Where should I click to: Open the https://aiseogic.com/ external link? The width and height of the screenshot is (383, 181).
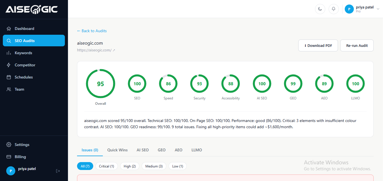coord(96,50)
